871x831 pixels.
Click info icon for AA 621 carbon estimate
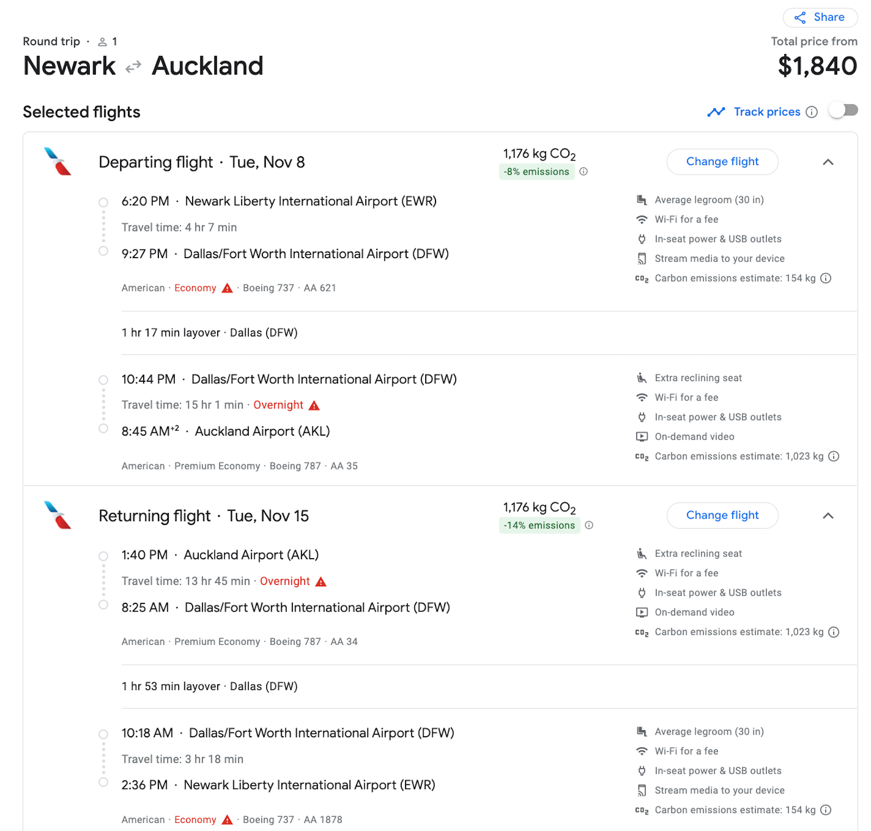826,278
